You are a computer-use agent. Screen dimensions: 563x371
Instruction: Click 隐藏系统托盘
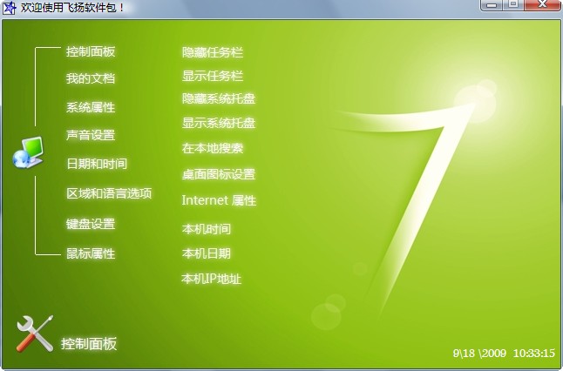click(219, 98)
